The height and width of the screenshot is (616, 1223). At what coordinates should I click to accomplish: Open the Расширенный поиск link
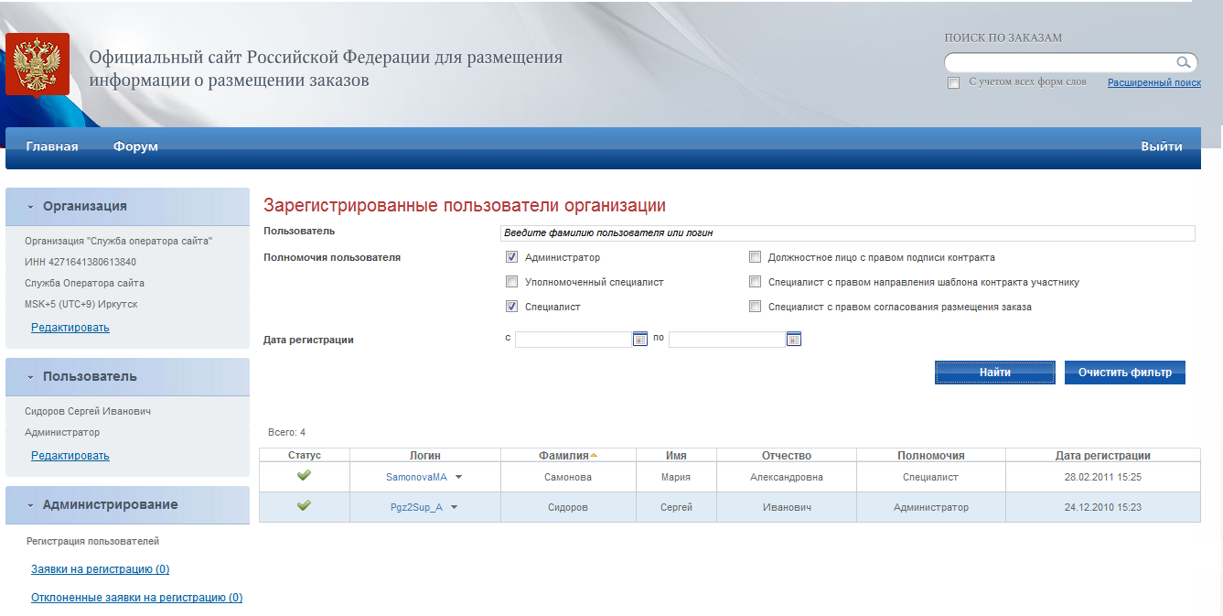coord(1154,82)
